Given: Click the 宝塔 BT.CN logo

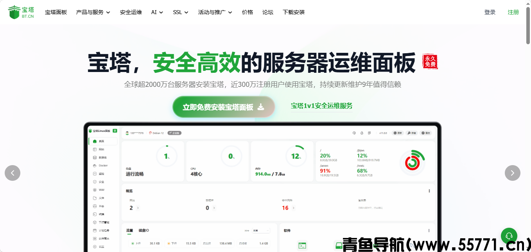Looking at the screenshot, I should (x=21, y=12).
